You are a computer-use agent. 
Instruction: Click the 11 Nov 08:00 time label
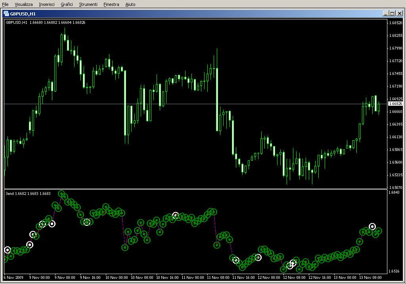tap(218, 278)
